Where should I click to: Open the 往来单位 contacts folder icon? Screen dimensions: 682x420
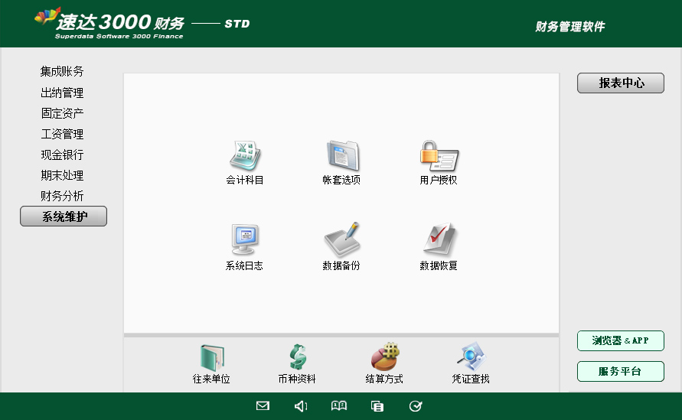(x=212, y=357)
